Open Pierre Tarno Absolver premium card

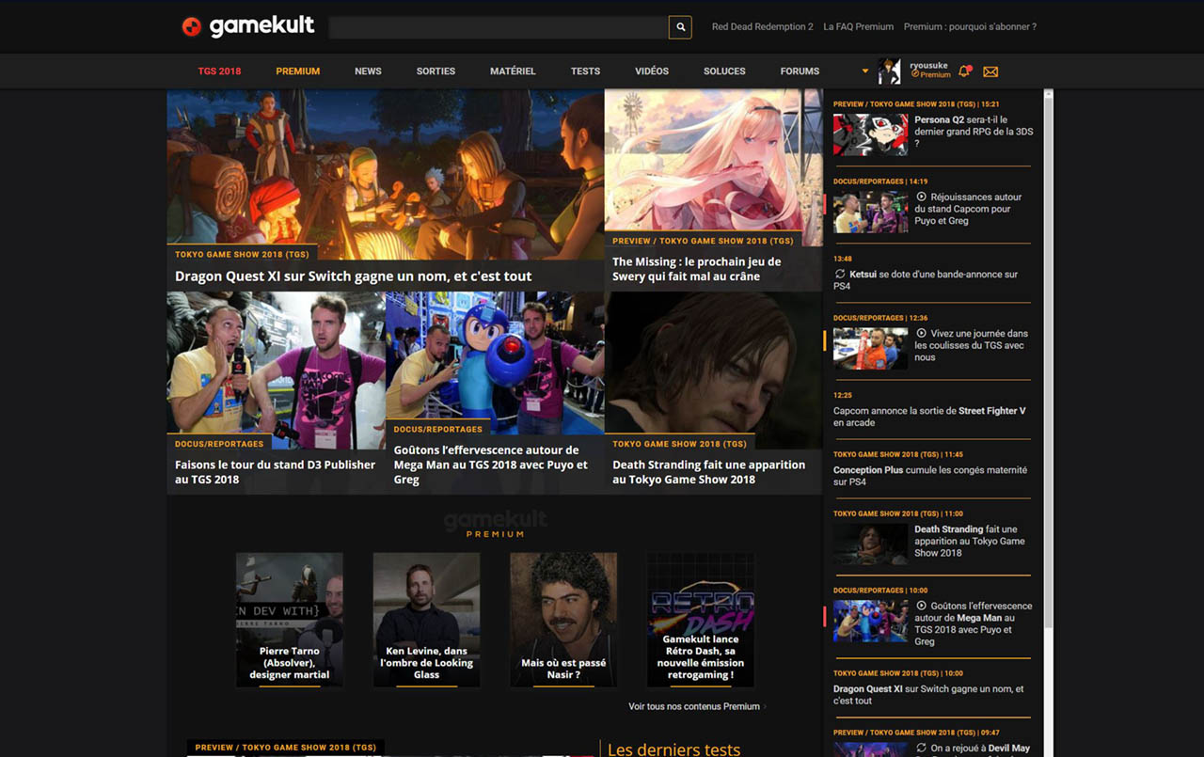290,620
